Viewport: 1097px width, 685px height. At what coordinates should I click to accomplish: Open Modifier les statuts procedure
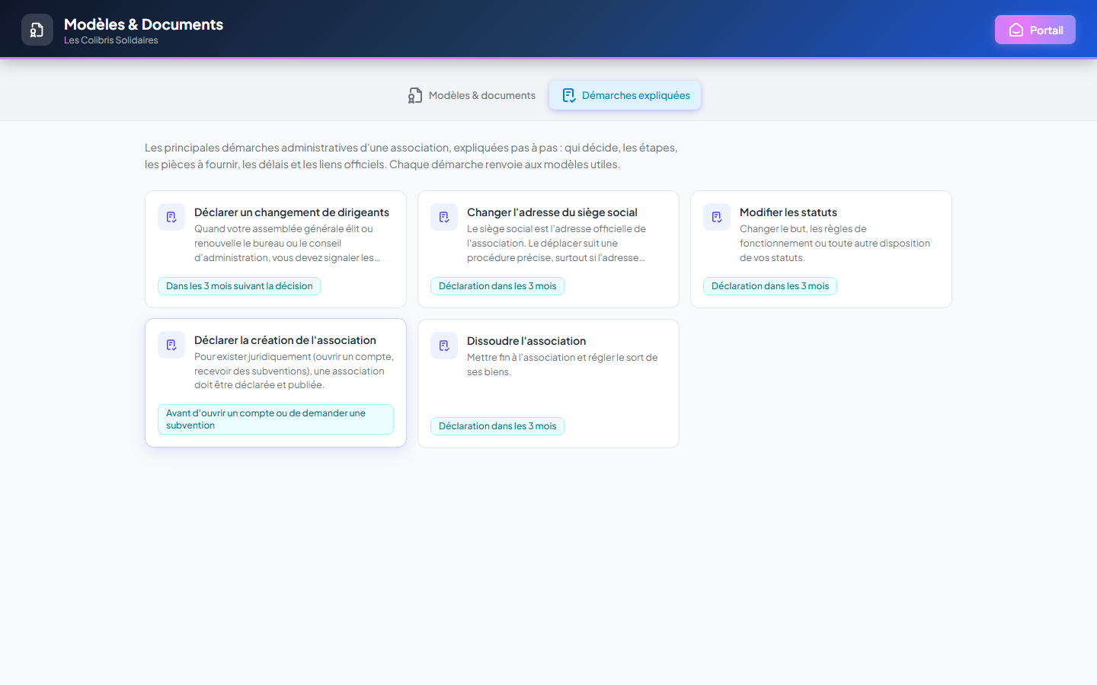coord(821,249)
